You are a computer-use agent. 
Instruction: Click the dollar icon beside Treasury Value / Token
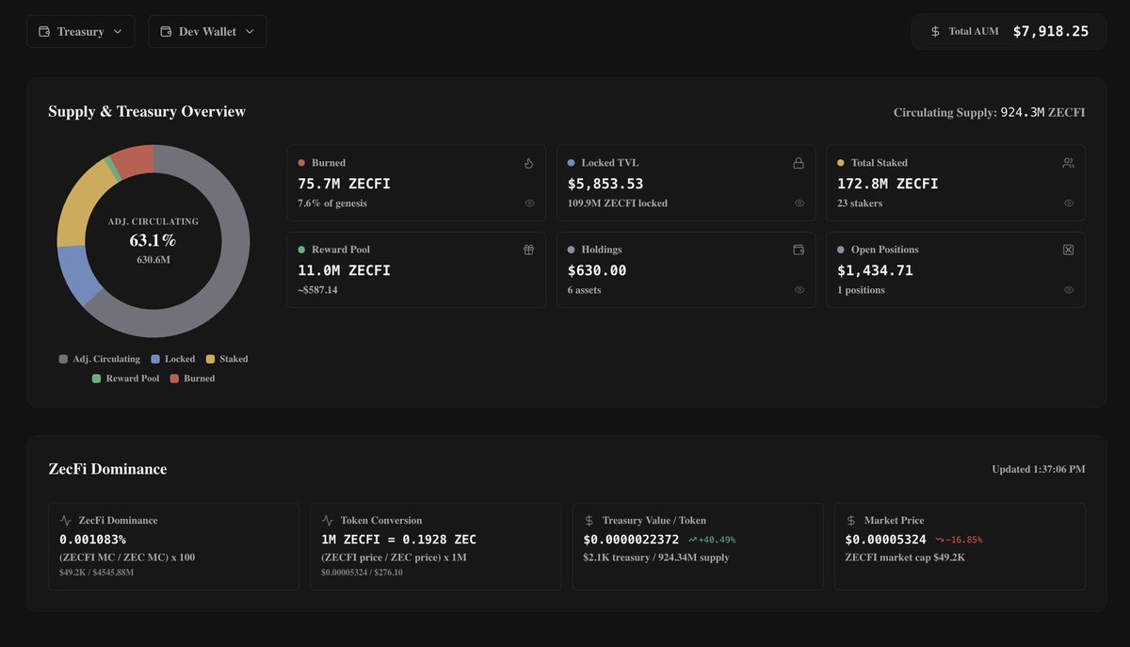pyautogui.click(x=589, y=520)
